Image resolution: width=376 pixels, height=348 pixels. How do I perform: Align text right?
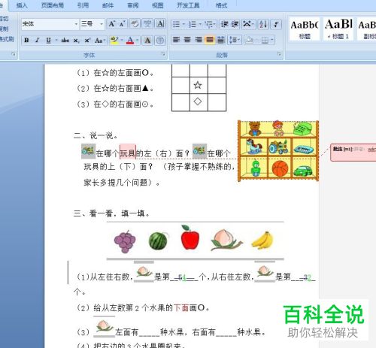pyautogui.click(x=199, y=40)
